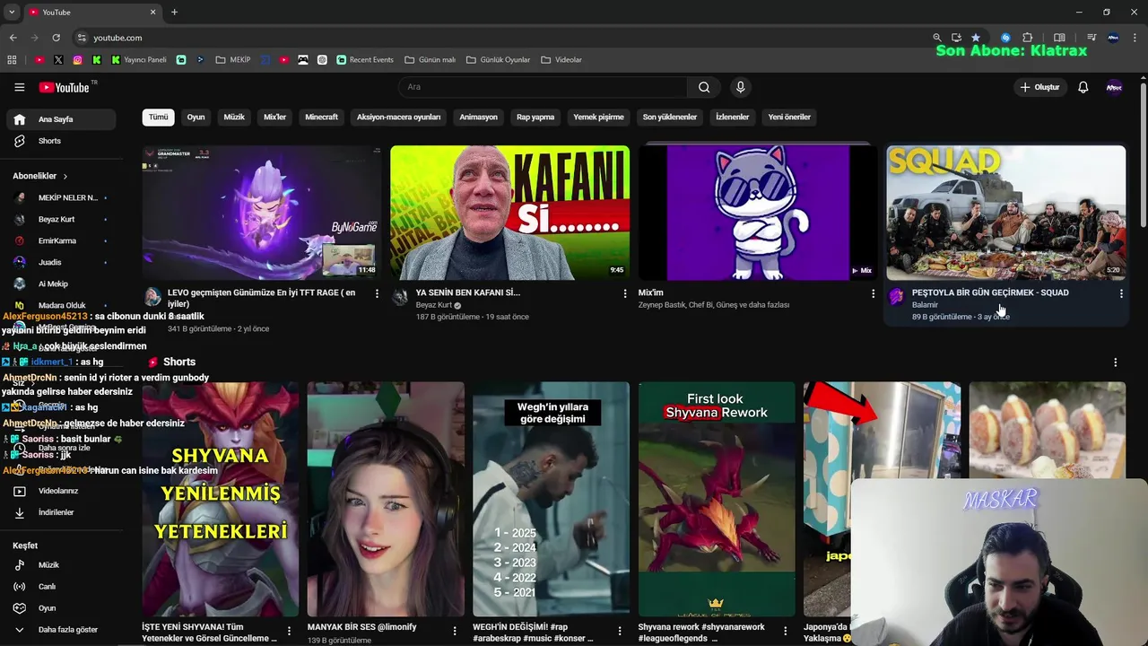Click into the Ara search field
The height and width of the screenshot is (646, 1148).
click(x=543, y=87)
